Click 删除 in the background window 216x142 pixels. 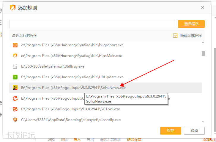64,140
